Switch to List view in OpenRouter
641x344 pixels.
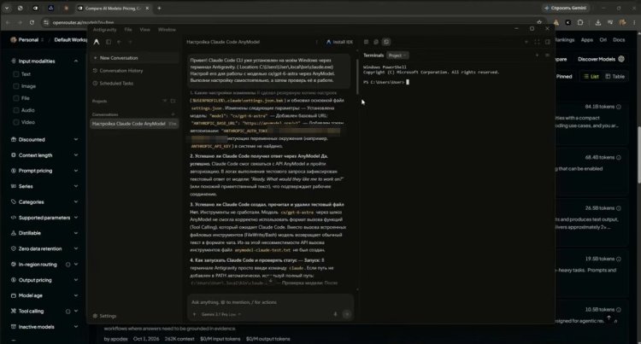click(x=591, y=77)
